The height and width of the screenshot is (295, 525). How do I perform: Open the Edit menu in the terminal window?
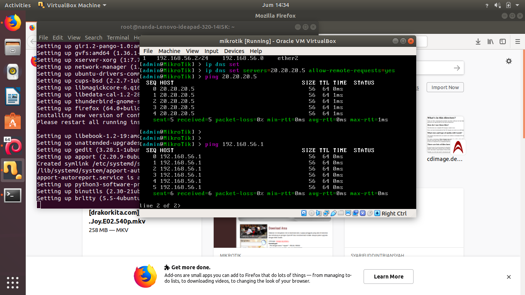pos(58,38)
